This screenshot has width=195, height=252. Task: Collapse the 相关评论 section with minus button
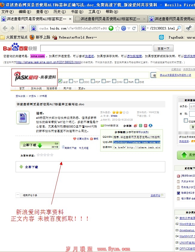(18, 195)
